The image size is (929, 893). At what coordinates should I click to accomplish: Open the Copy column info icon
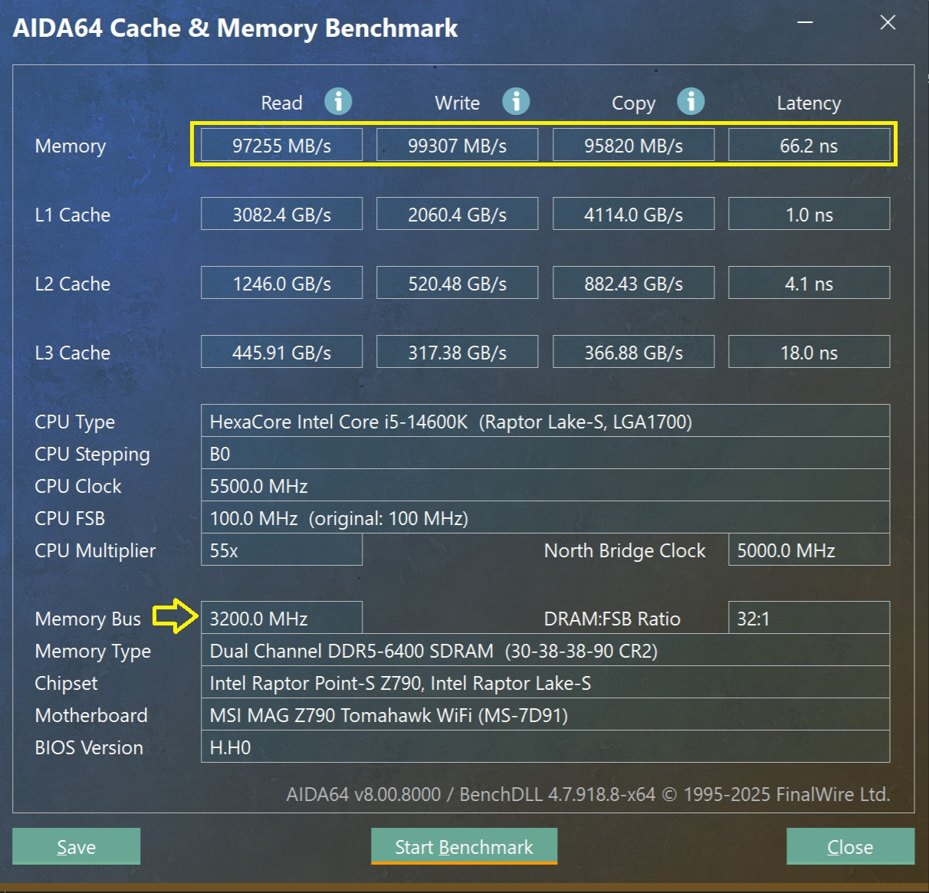coord(691,101)
